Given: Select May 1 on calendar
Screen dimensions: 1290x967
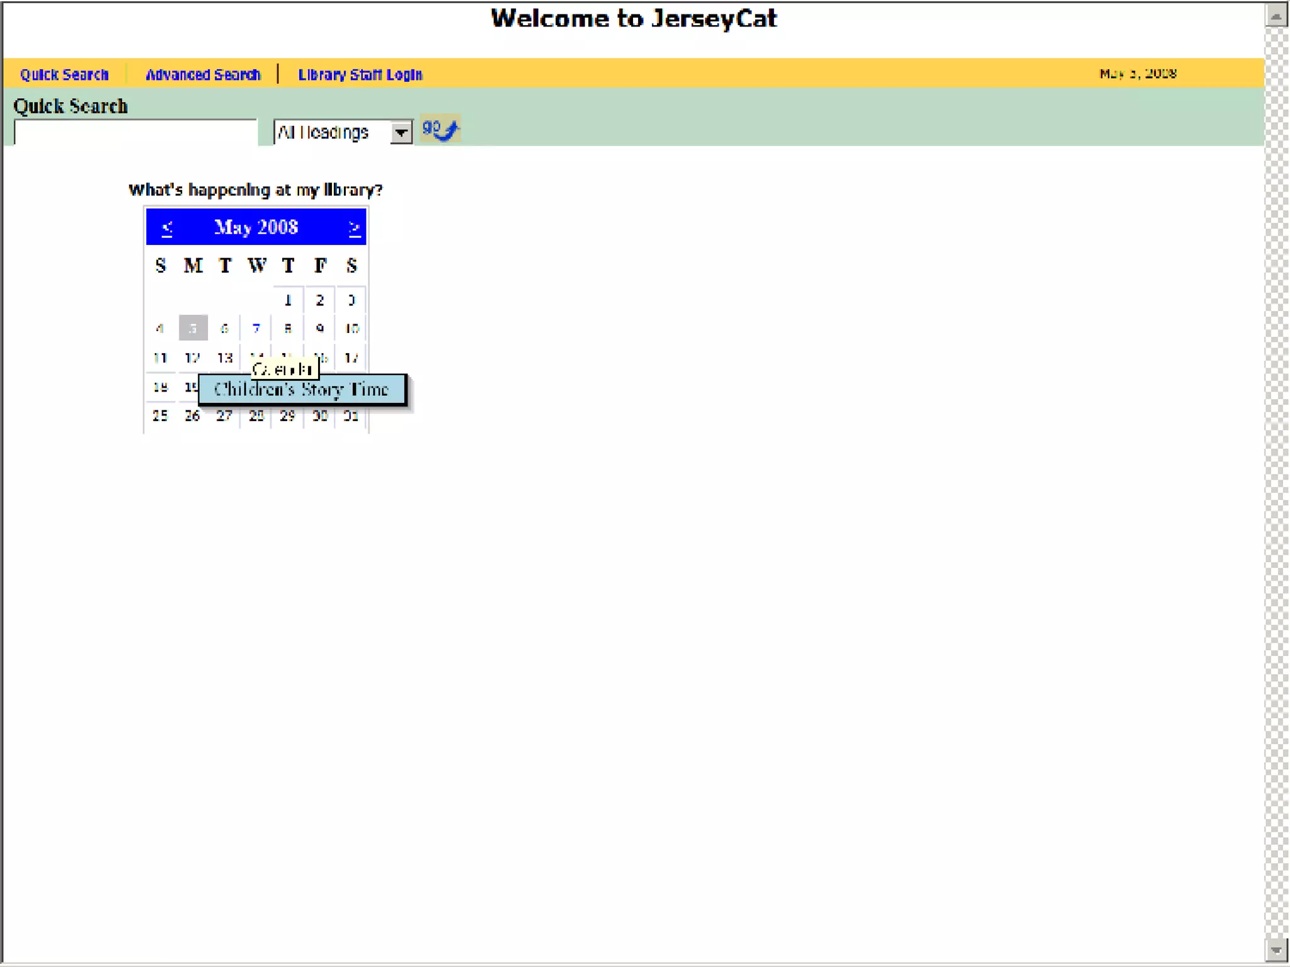Looking at the screenshot, I should (x=288, y=300).
